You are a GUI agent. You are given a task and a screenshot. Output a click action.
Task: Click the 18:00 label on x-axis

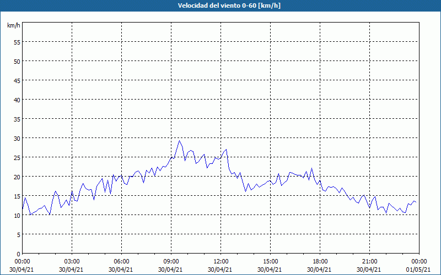(320, 261)
